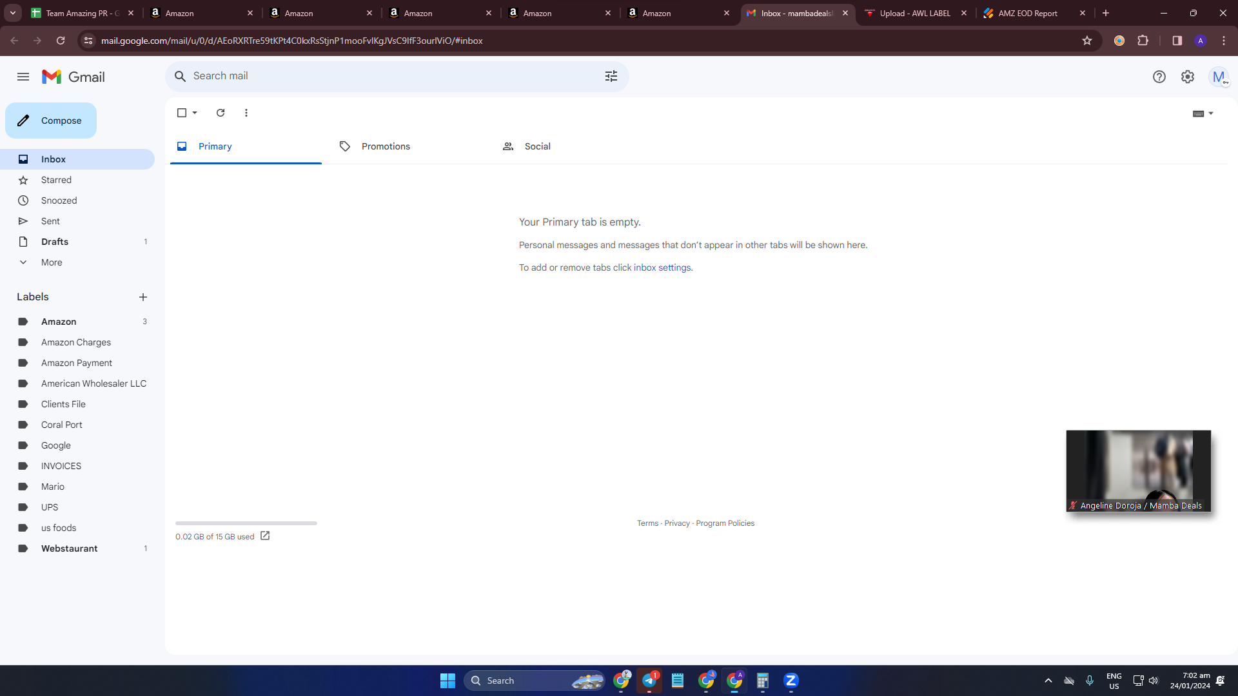Image resolution: width=1238 pixels, height=696 pixels.
Task: Open select dropdown arrow next to checkbox
Action: coord(195,113)
